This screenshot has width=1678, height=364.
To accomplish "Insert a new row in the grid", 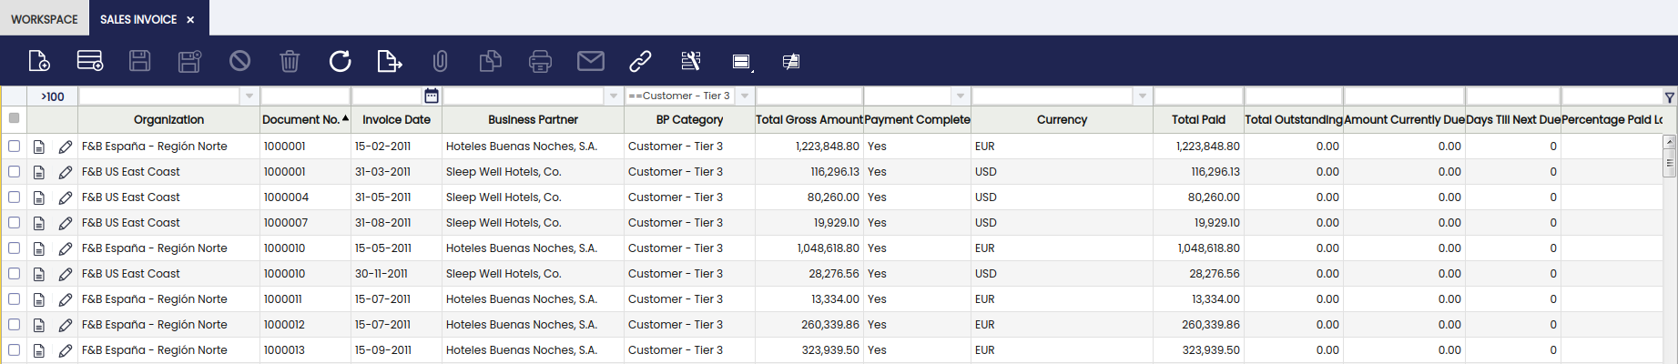I will coord(89,61).
